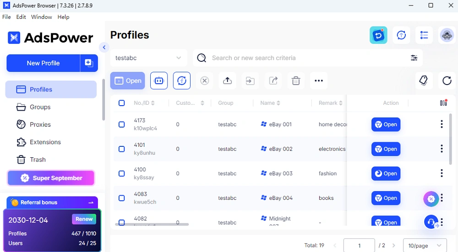
Task: Open the Window menu
Action: [42, 17]
